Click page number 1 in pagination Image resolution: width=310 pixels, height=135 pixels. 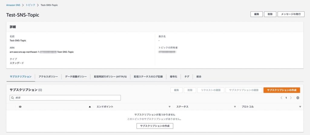point(286,98)
